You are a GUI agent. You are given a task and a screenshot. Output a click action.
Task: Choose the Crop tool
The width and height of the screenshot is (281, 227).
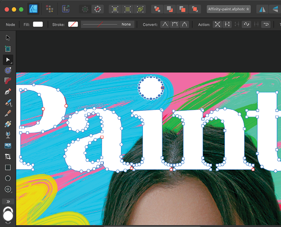(8, 156)
